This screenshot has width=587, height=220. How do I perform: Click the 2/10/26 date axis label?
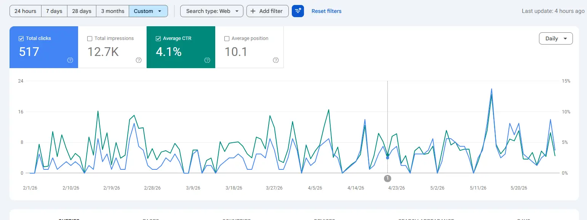coord(71,188)
